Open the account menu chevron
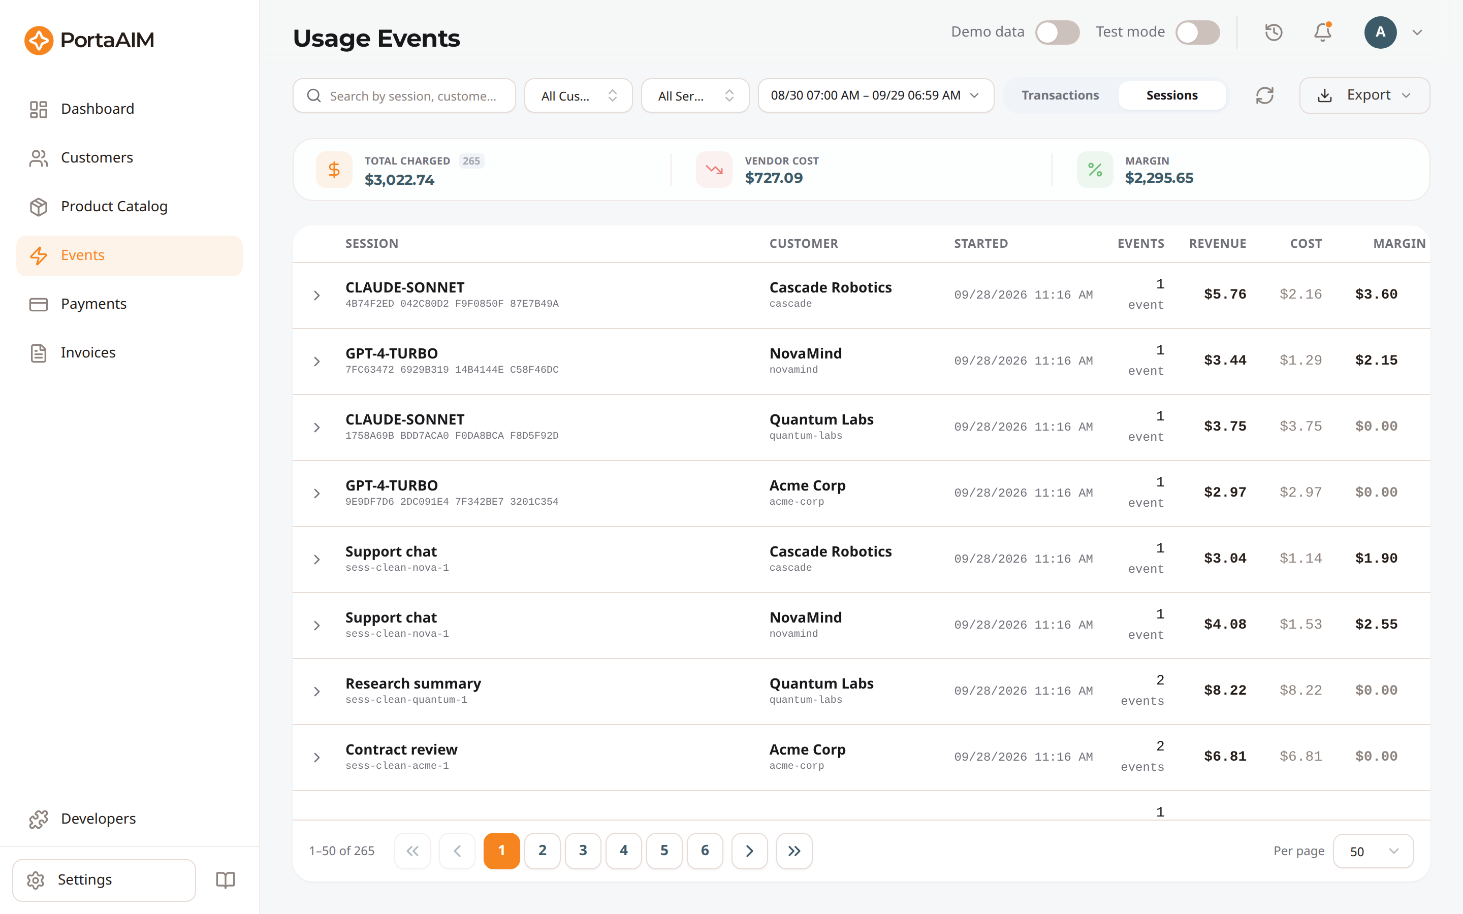This screenshot has height=914, width=1463. (1417, 32)
